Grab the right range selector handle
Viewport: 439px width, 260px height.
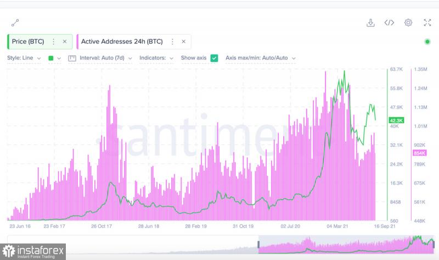(434, 245)
